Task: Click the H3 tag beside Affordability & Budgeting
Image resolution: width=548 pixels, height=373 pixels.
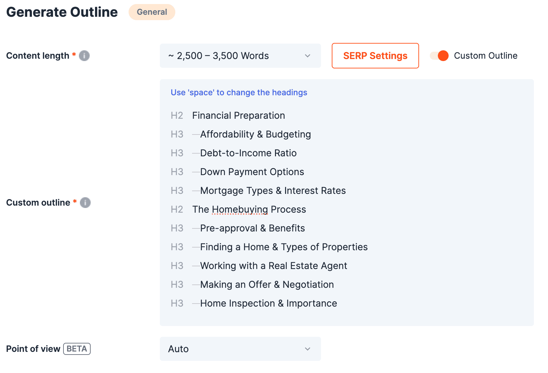Action: pos(177,134)
